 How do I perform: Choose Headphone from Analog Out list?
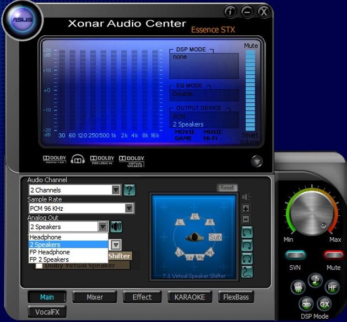pyautogui.click(x=68, y=237)
